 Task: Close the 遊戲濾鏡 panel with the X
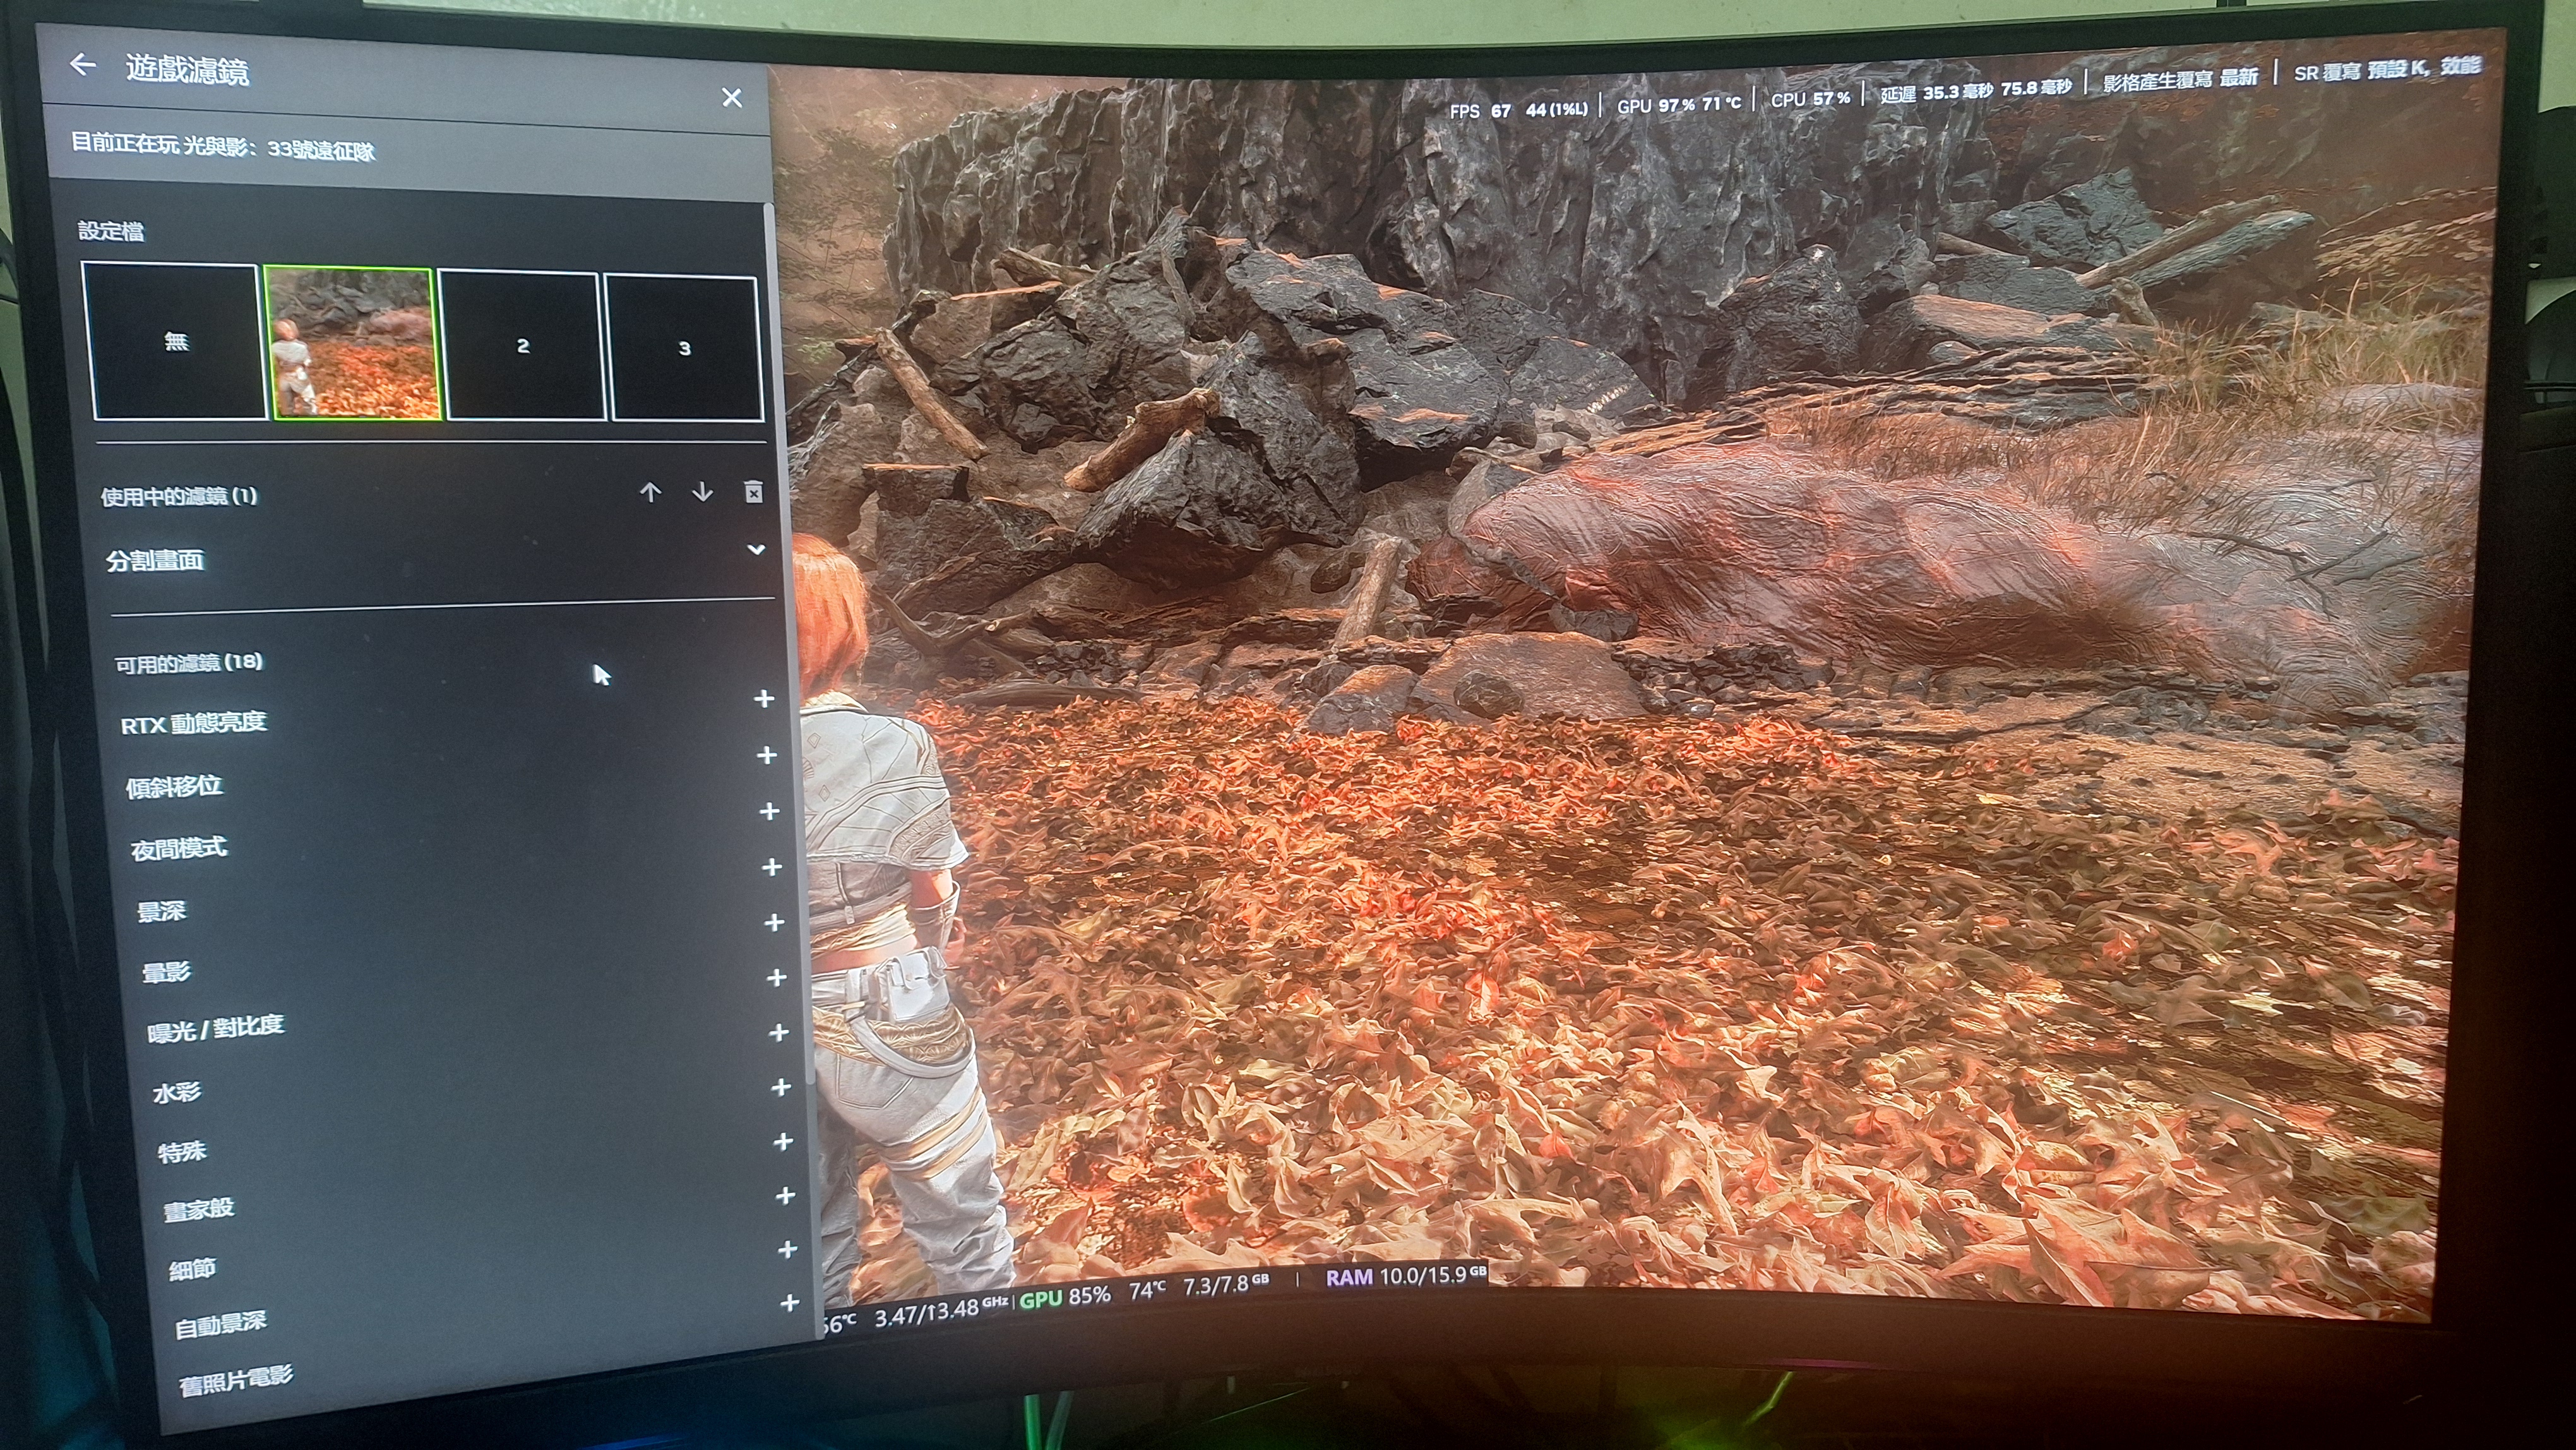click(x=732, y=97)
